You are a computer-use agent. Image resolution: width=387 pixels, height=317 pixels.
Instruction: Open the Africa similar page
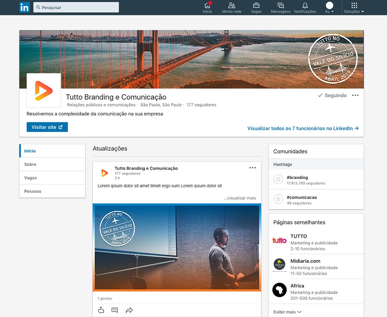point(297,286)
